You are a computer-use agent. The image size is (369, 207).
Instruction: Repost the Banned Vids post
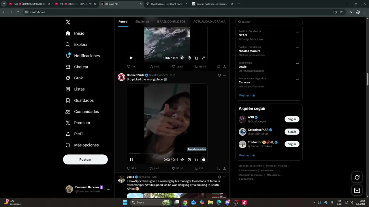click(x=154, y=168)
